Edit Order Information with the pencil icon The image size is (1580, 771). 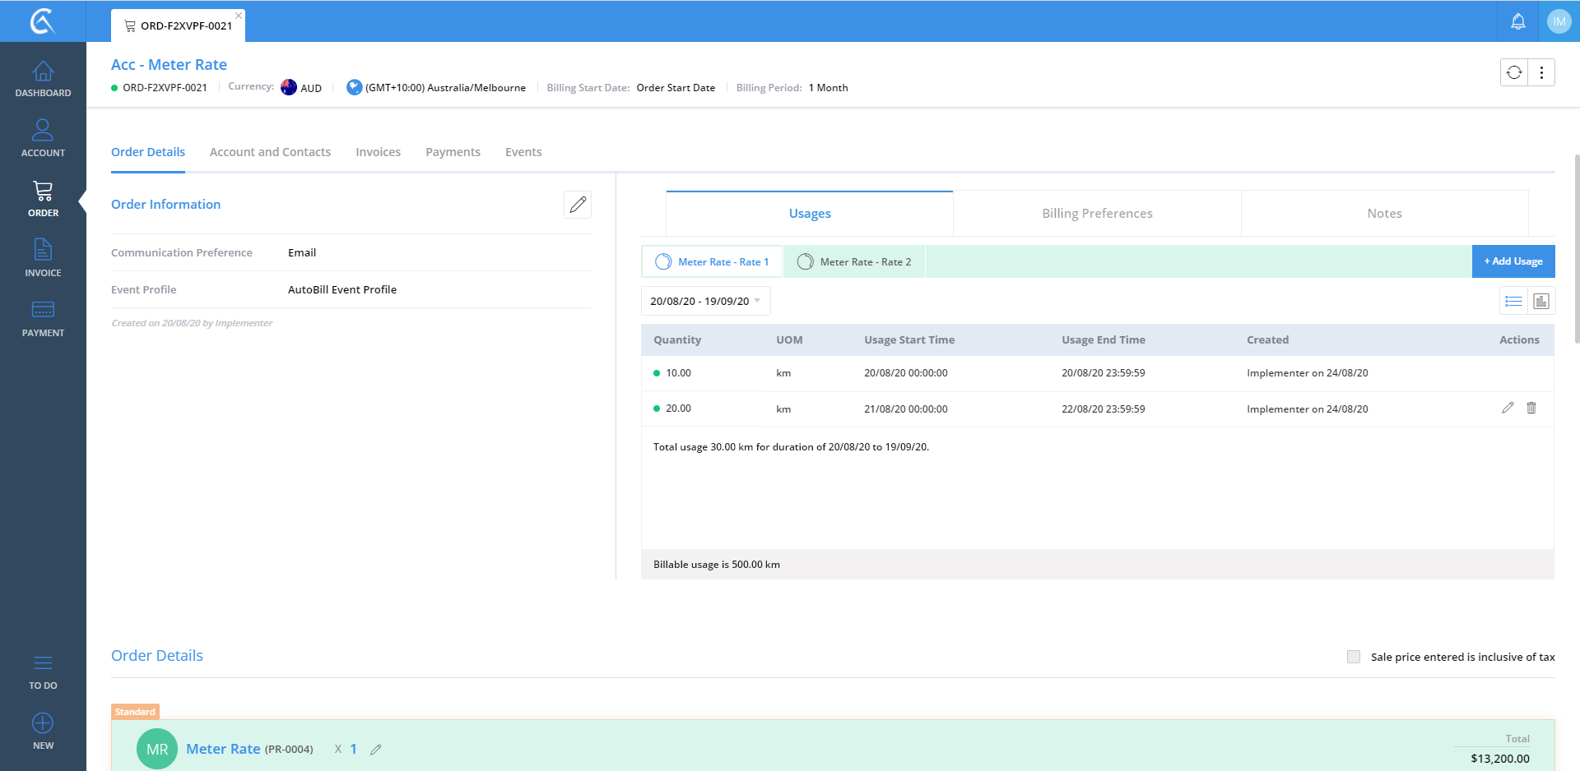coord(578,205)
